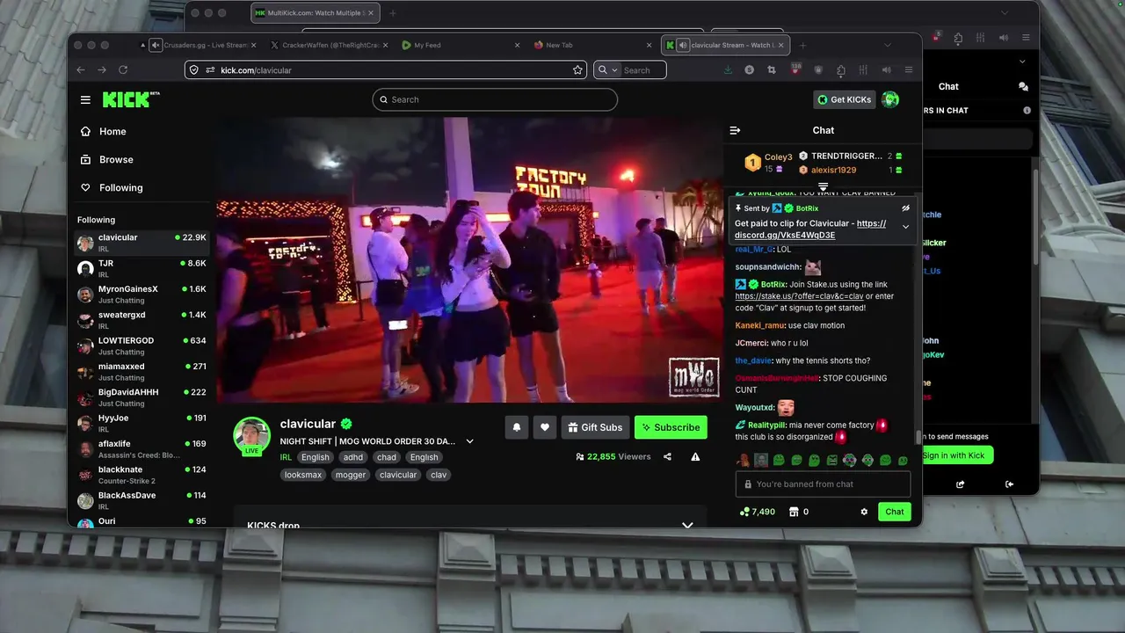1125x633 pixels.
Task: Open the Kick sidebar hamburger menu
Action: click(x=85, y=99)
